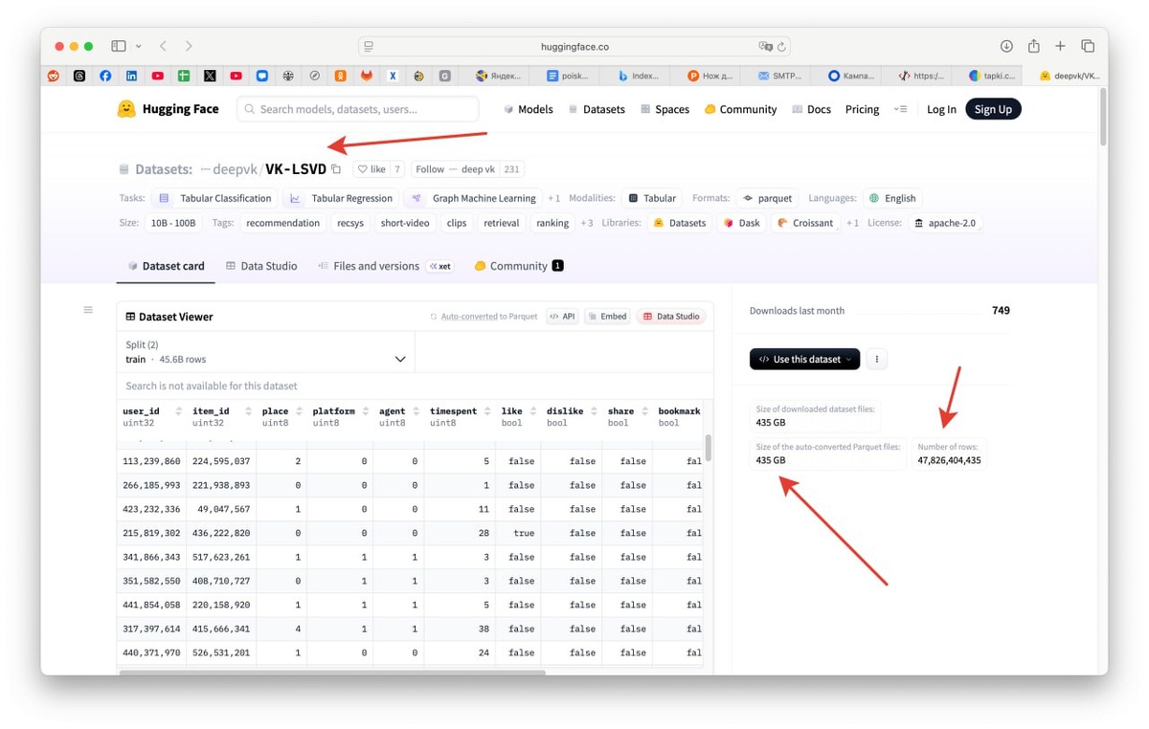
Task: Switch to the Dataset card tab
Action: point(166,266)
